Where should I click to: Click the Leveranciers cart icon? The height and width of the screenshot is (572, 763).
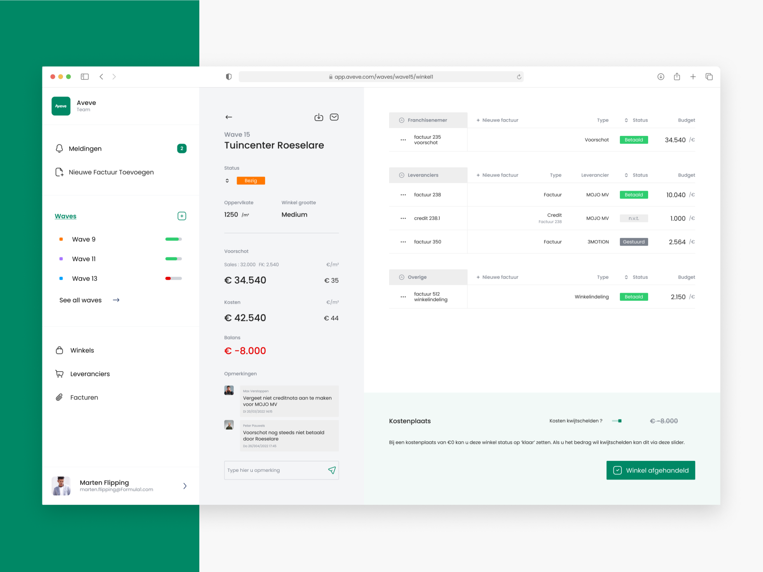tap(59, 374)
